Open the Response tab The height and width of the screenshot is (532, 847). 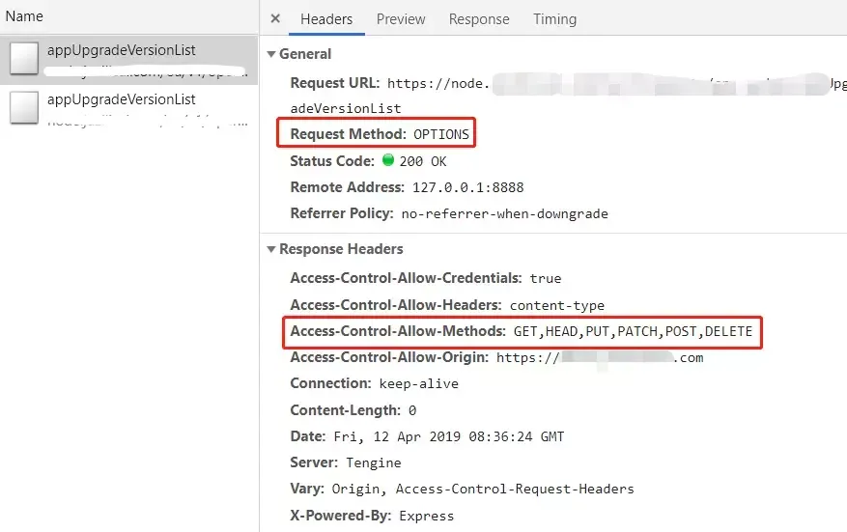pos(479,19)
